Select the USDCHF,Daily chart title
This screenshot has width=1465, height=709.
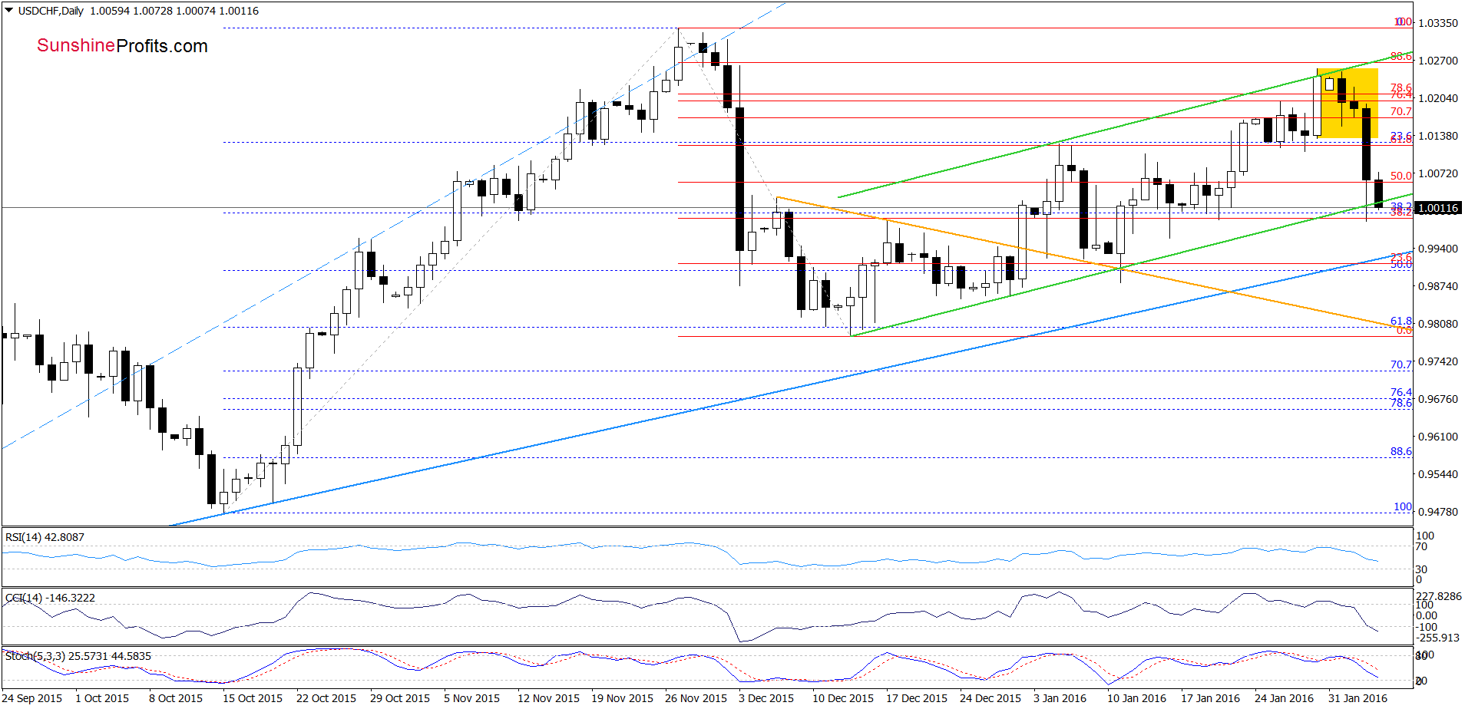[51, 11]
